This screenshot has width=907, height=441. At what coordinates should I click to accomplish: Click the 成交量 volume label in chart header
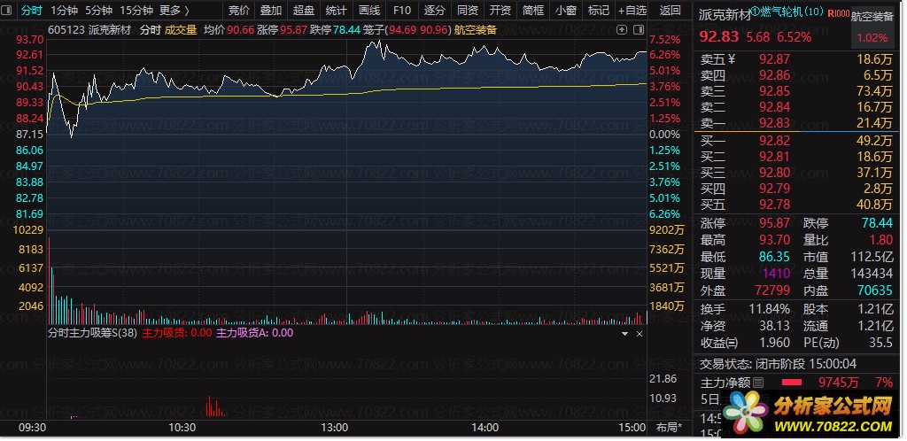tap(181, 30)
